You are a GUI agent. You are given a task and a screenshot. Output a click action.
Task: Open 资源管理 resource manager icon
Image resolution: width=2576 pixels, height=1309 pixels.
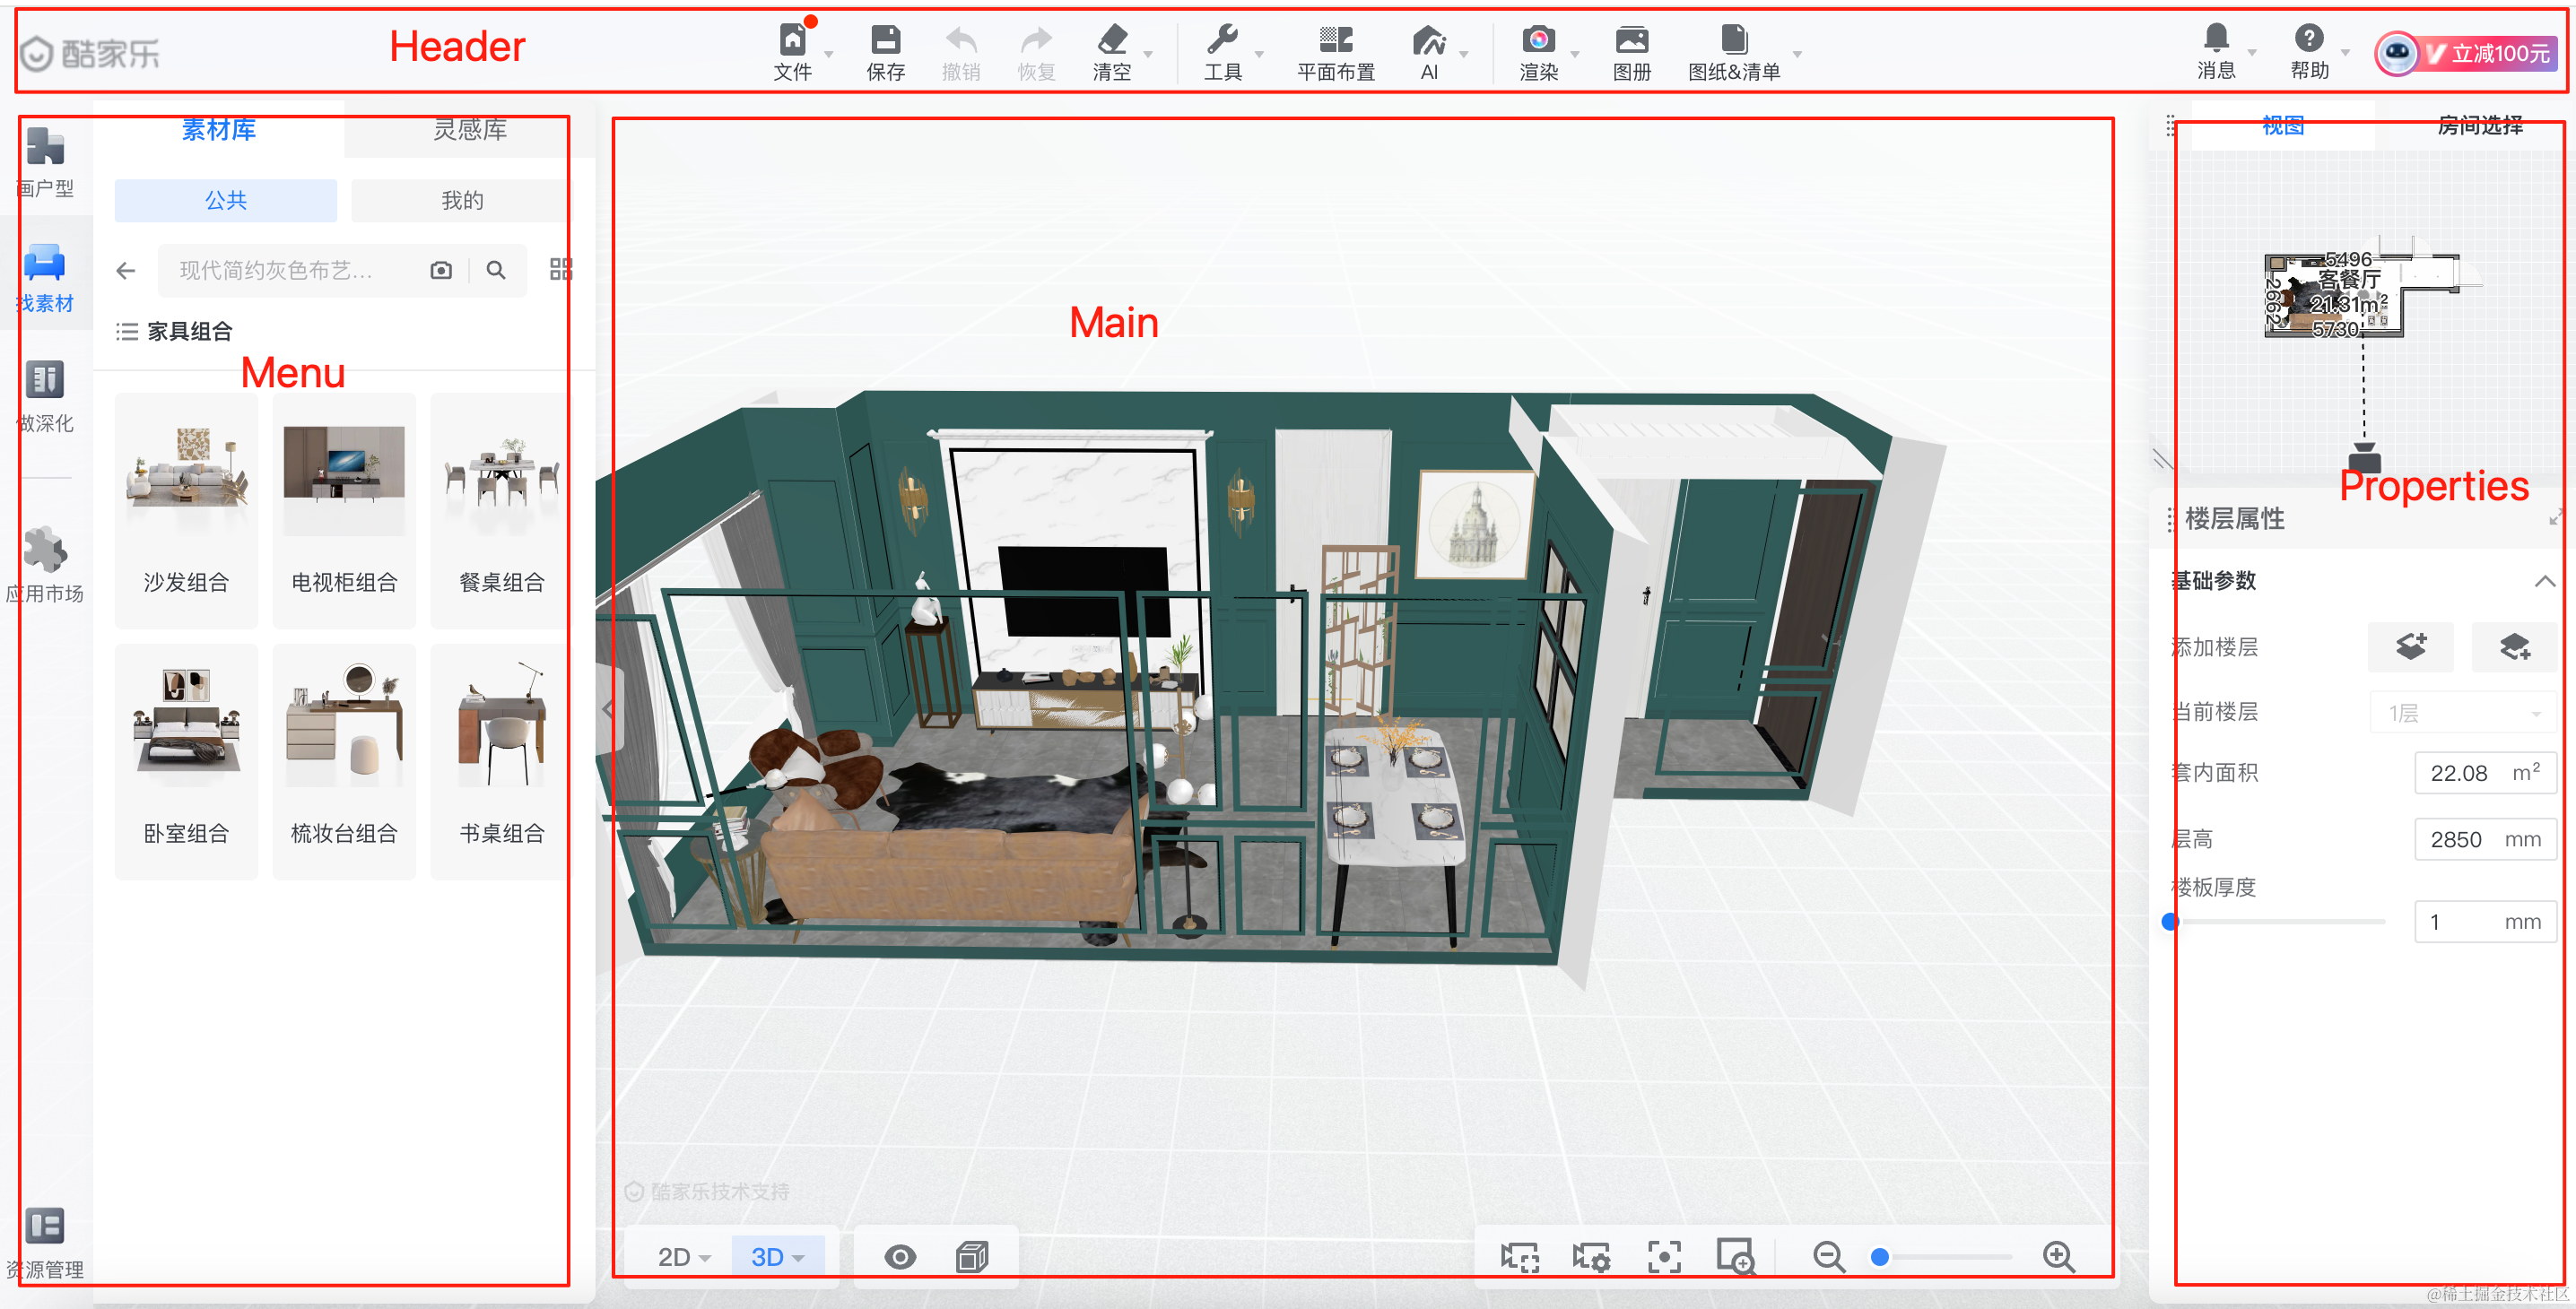[x=45, y=1226]
